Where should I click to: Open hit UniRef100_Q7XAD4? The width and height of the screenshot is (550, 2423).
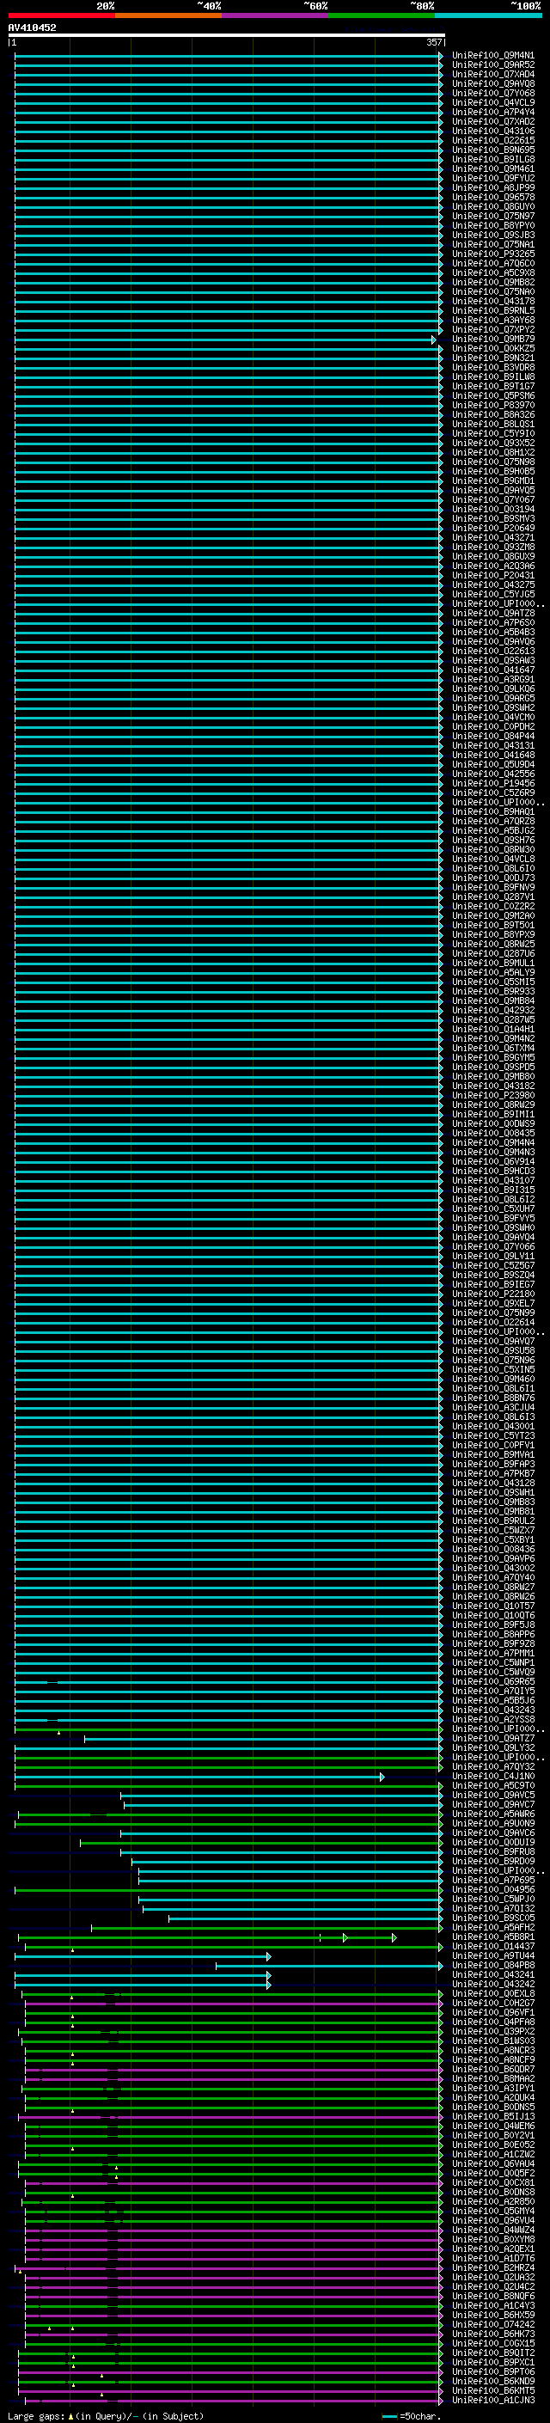click(x=493, y=74)
